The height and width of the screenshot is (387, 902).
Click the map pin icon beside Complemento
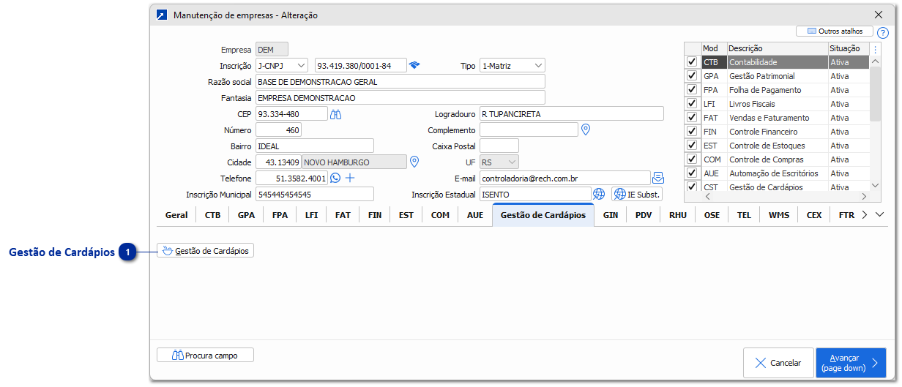click(585, 129)
